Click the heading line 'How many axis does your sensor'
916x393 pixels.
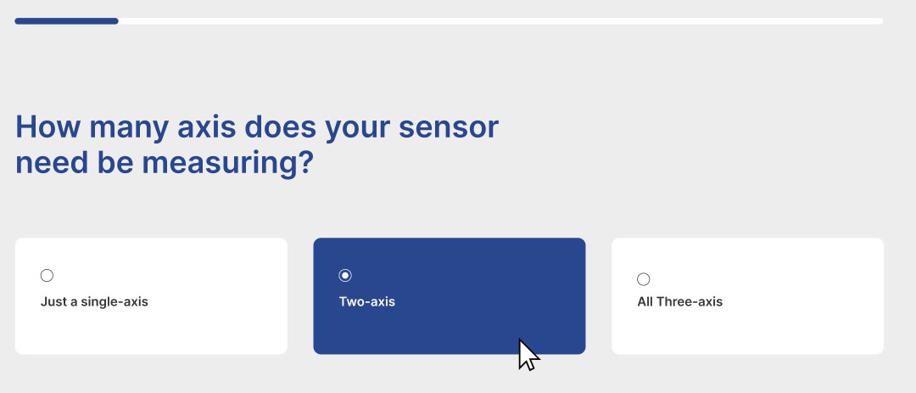click(x=257, y=127)
